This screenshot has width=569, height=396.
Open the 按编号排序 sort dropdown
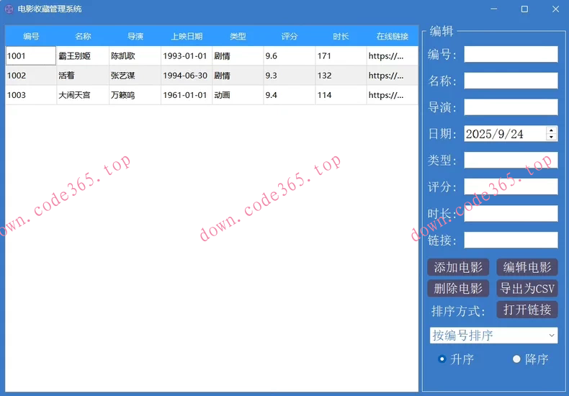493,335
